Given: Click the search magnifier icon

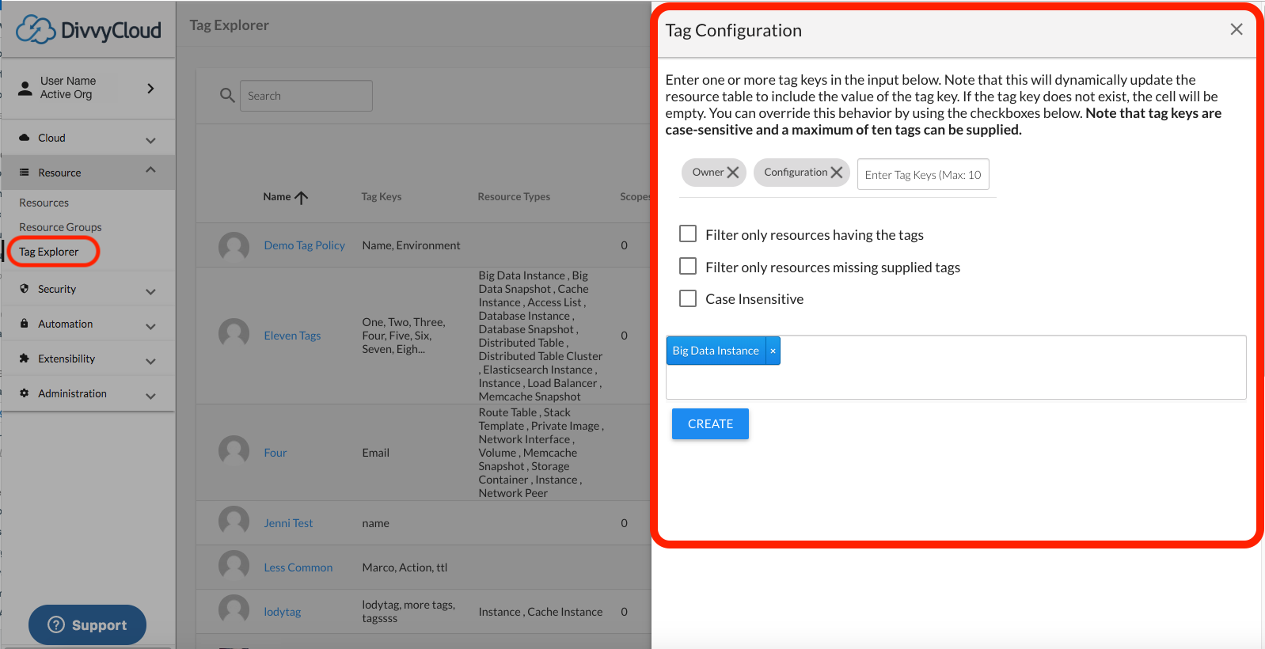Looking at the screenshot, I should 227,96.
